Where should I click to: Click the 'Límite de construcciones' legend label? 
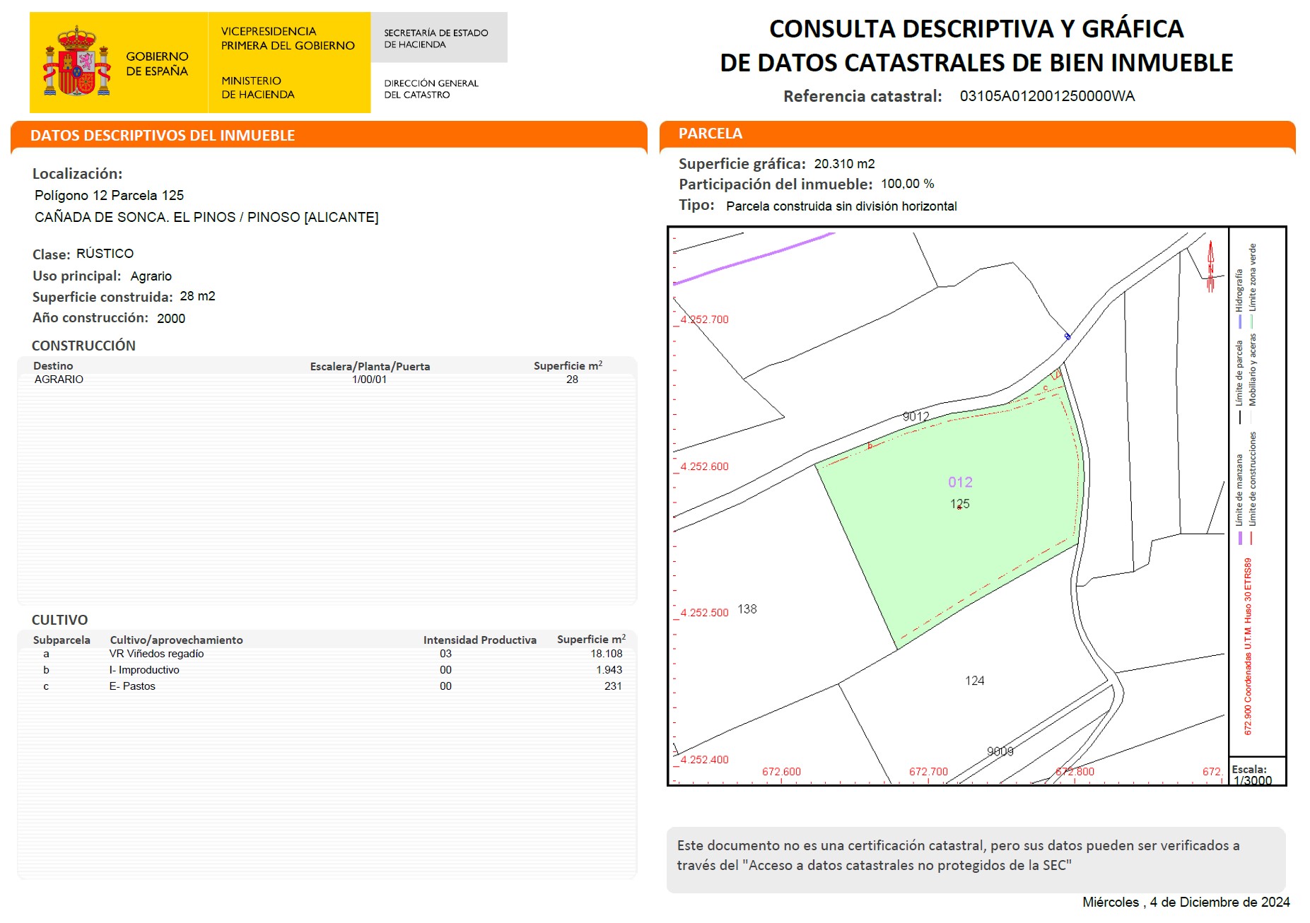(x=1252, y=479)
